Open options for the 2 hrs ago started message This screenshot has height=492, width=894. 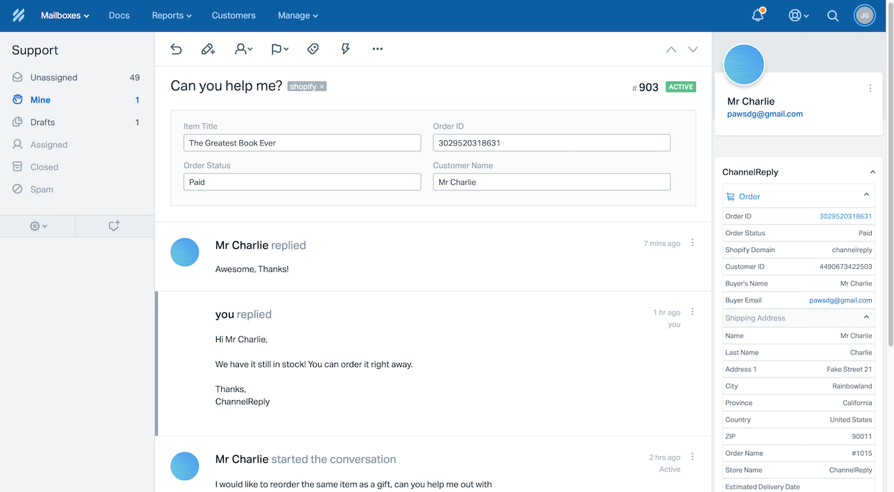(692, 457)
